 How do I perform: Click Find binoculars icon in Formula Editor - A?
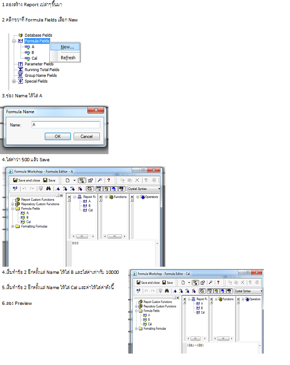tap(48, 188)
